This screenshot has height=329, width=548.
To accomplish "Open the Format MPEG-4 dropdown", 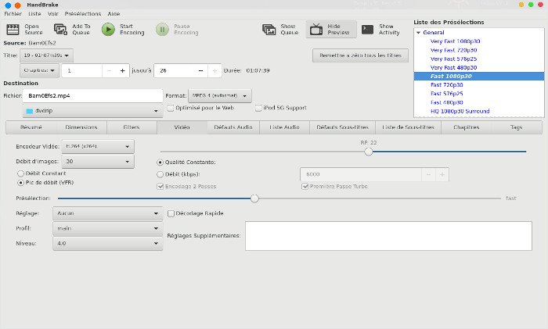I will (219, 95).
